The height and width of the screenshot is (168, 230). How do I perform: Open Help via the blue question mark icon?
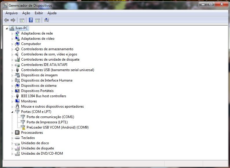(31, 20)
